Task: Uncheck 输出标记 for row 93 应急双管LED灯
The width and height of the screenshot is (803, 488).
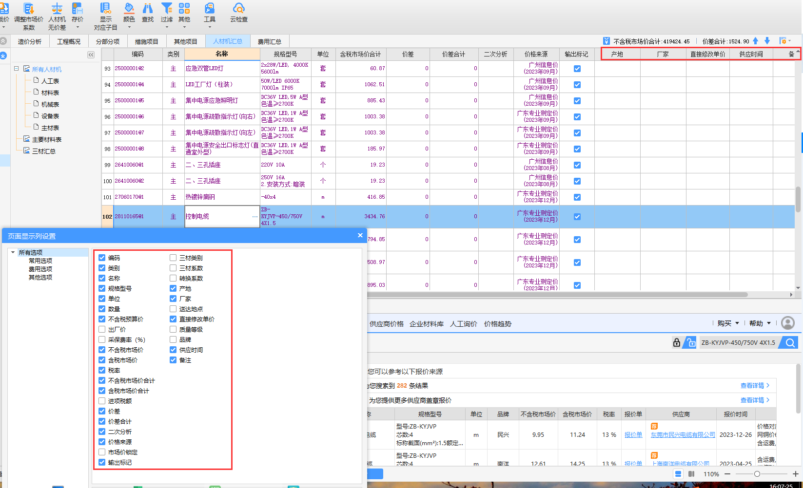Action: 577,69
